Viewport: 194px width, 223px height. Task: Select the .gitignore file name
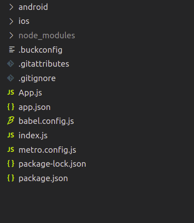pyautogui.click(x=37, y=78)
